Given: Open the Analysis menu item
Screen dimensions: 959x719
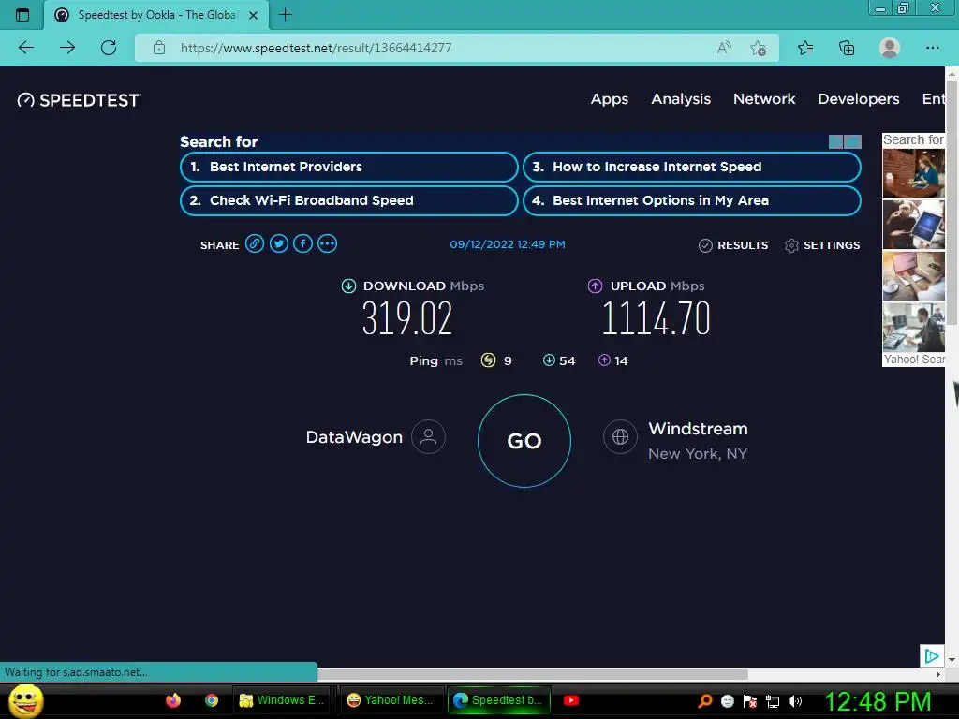Looking at the screenshot, I should 681,99.
